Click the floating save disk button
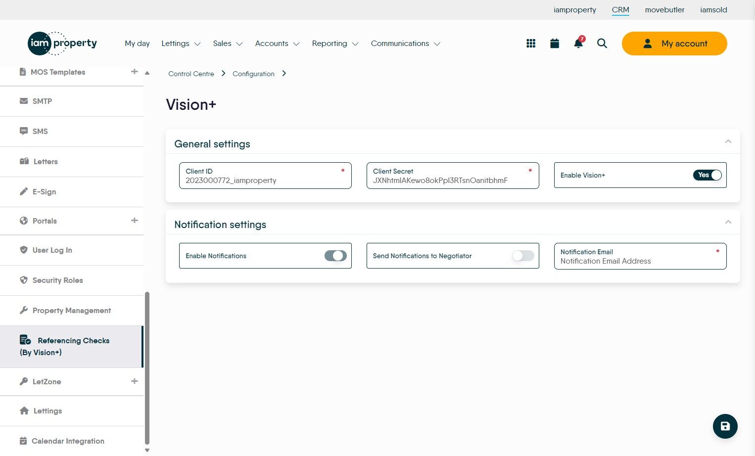 tap(725, 426)
